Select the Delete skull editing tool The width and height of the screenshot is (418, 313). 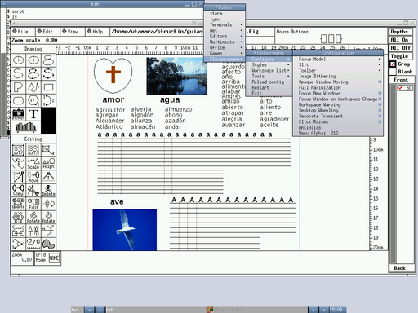pos(48,190)
